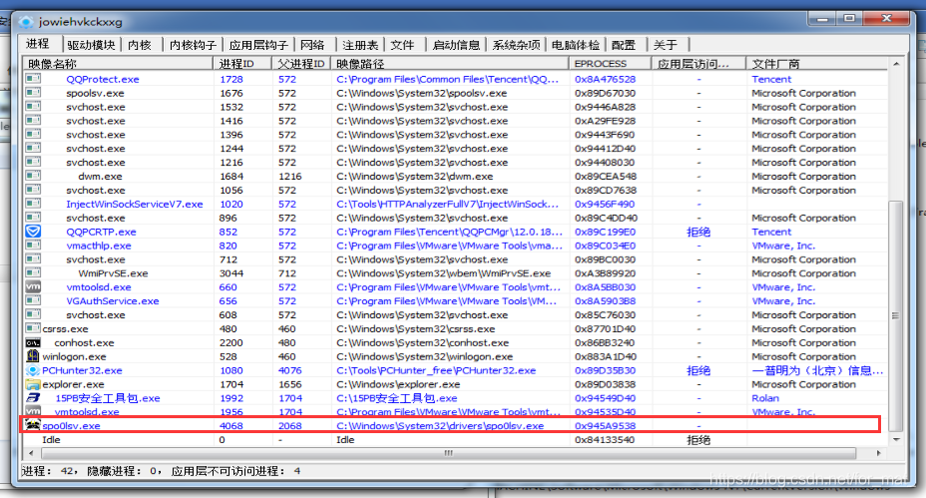Click EPROCESS value 0x945A9538
The image size is (926, 498).
click(606, 425)
